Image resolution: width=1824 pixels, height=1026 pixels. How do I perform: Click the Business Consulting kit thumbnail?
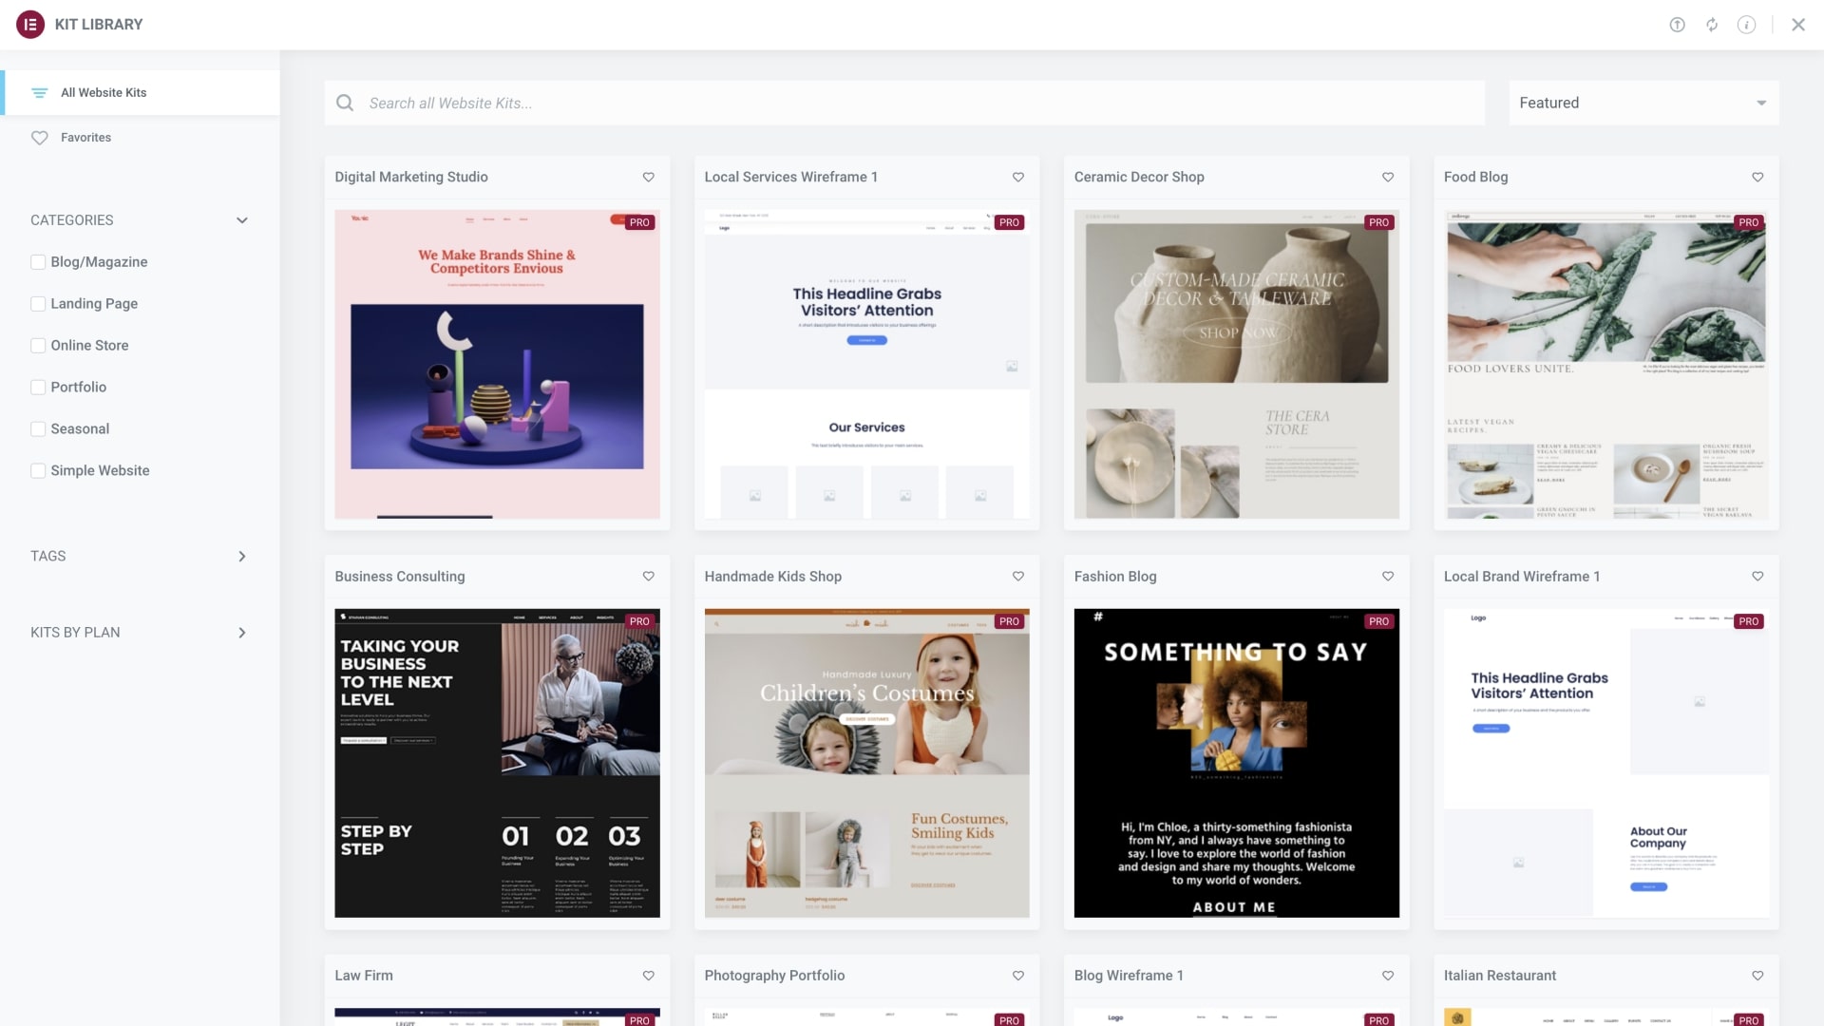tap(498, 763)
